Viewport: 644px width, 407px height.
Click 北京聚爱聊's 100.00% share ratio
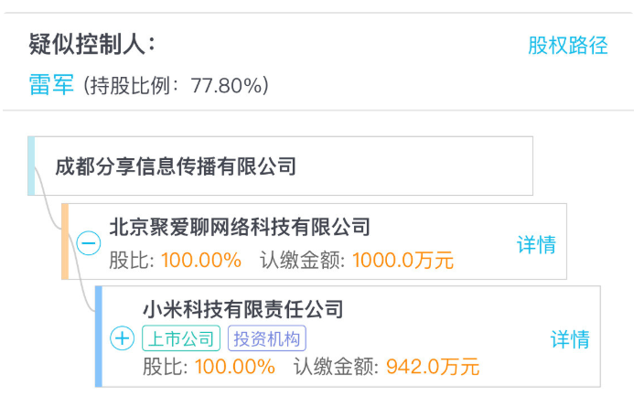tap(201, 260)
